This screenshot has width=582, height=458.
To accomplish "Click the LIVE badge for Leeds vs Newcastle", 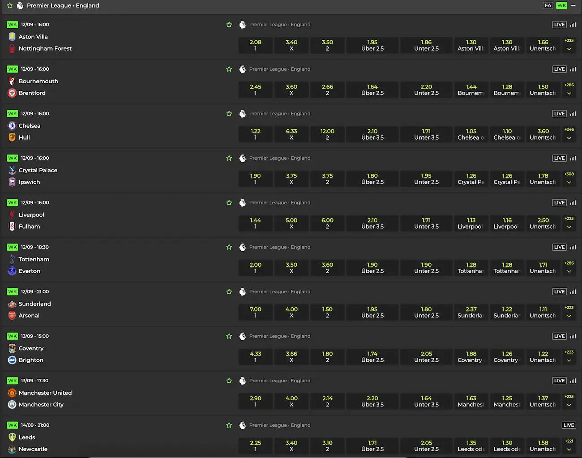I will pyautogui.click(x=569, y=425).
